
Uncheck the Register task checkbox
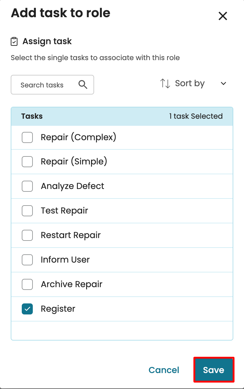pos(27,309)
